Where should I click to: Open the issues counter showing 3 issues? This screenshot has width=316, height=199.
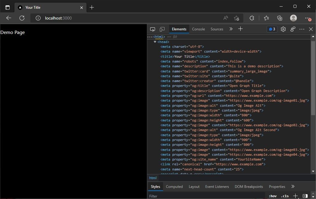click(272, 29)
